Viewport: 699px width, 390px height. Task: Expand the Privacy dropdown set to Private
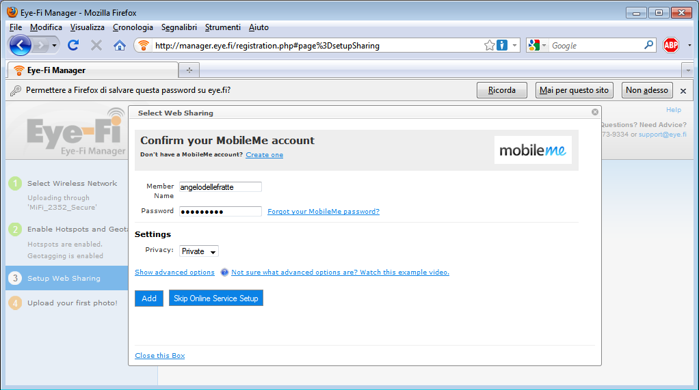point(199,251)
